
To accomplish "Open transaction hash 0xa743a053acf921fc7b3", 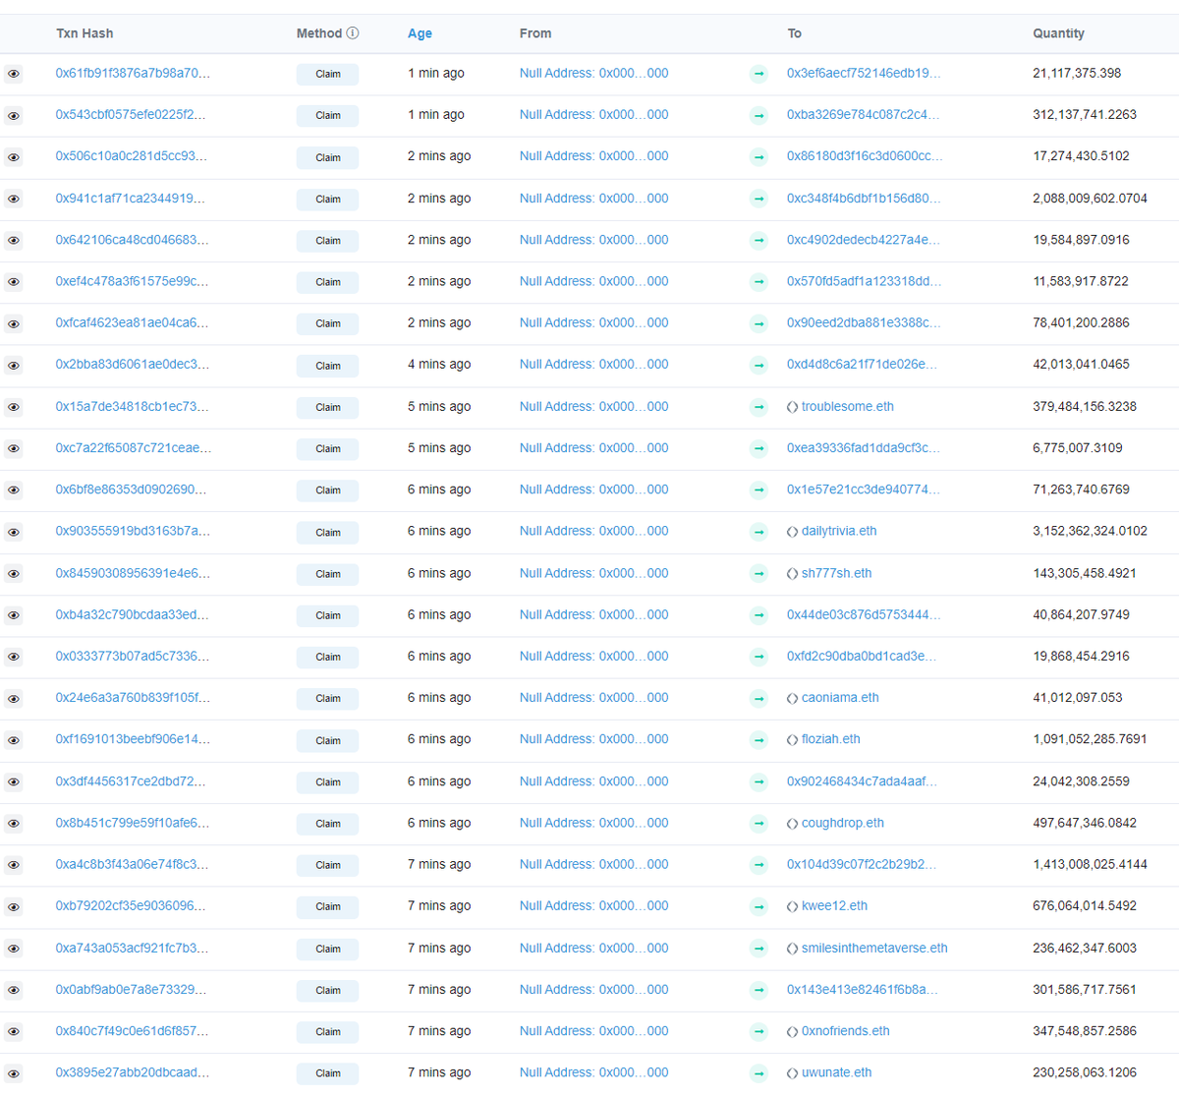I will [132, 948].
